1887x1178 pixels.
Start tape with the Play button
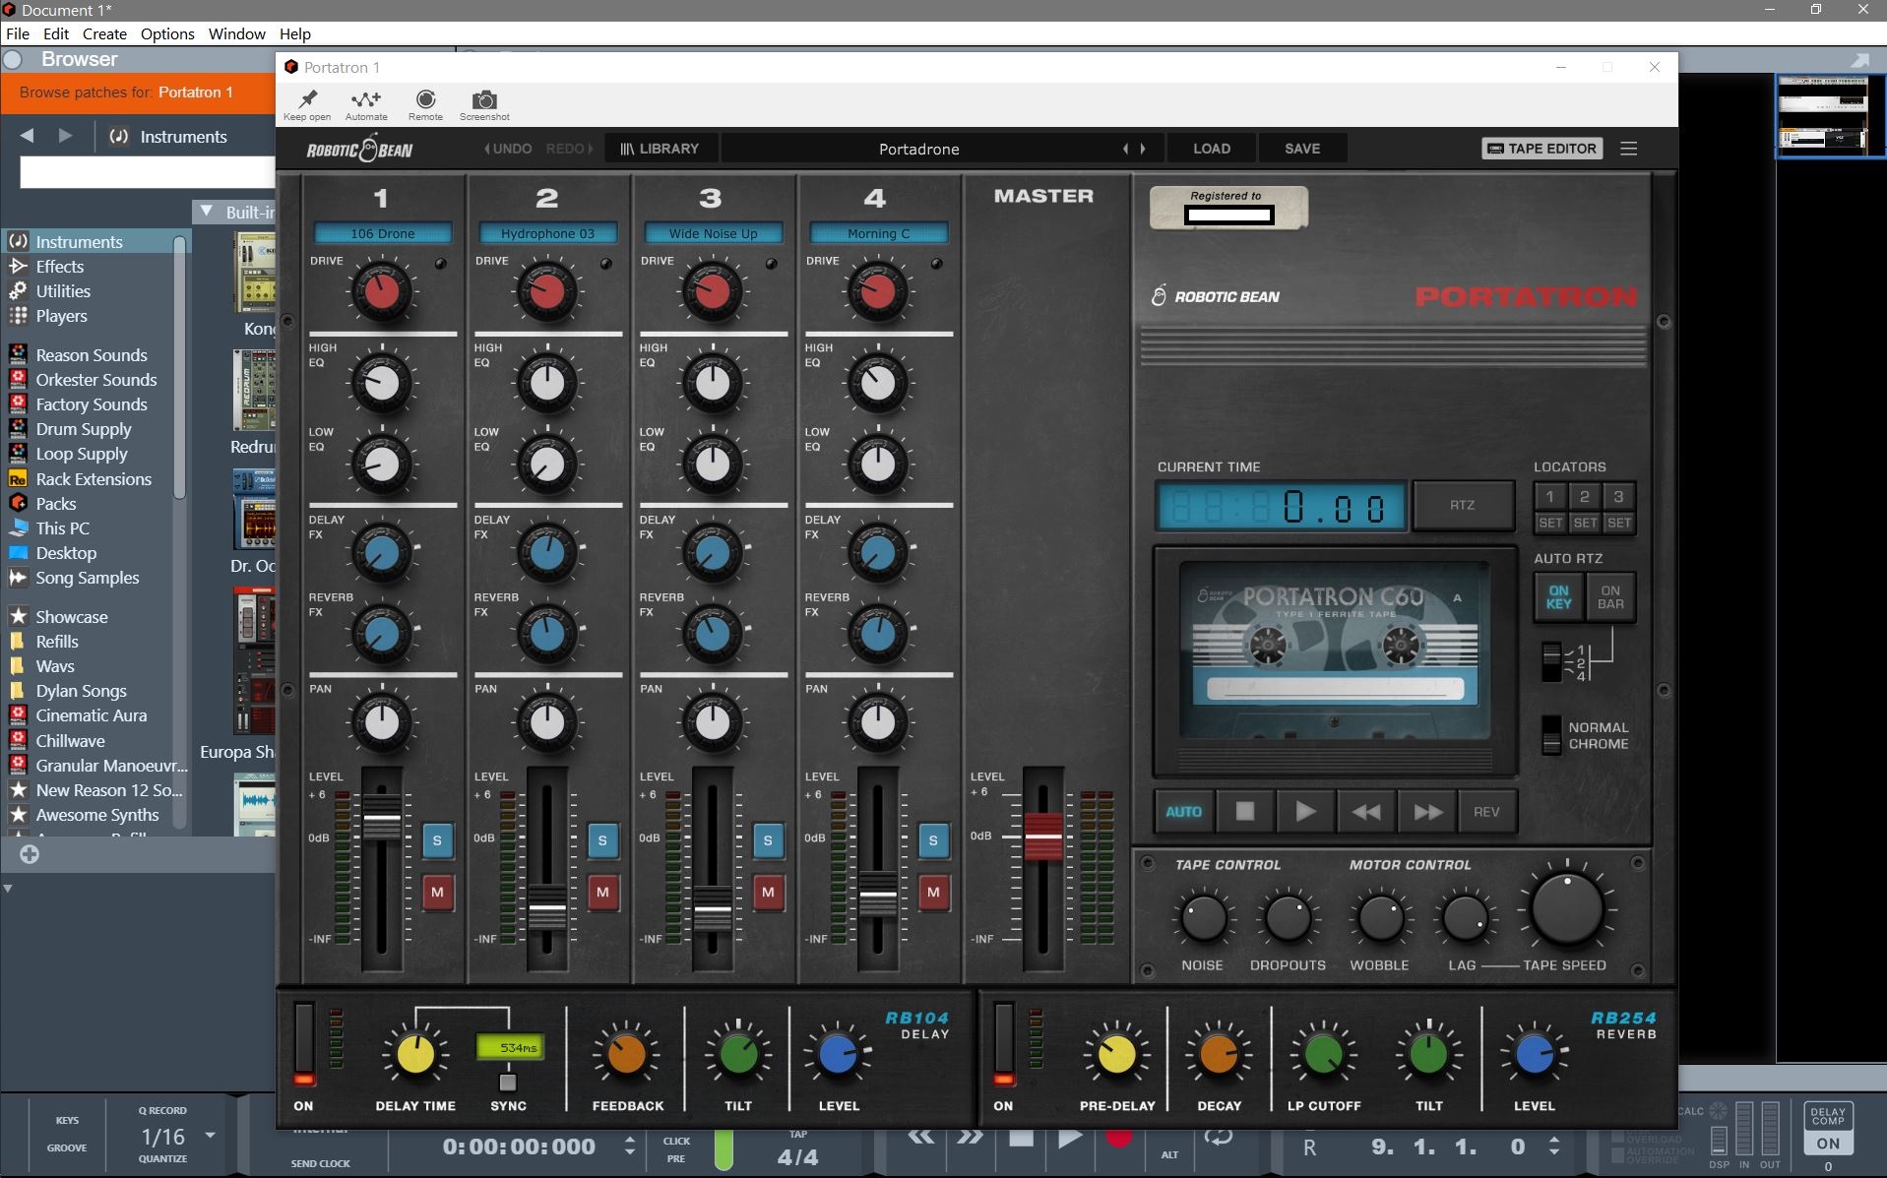pyautogui.click(x=1305, y=812)
